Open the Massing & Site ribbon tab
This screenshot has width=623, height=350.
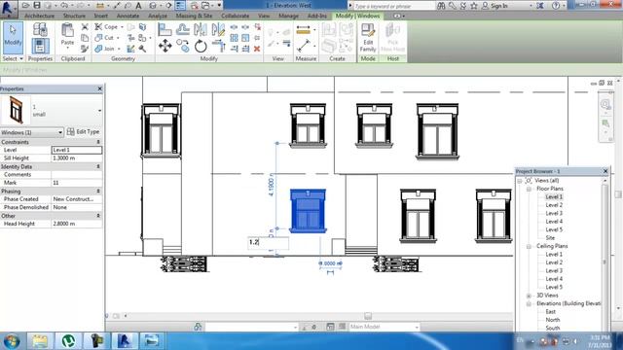194,16
